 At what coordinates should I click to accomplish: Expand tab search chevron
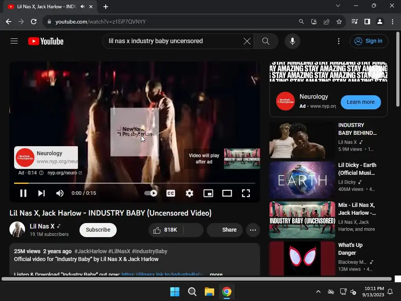pos(338,5)
